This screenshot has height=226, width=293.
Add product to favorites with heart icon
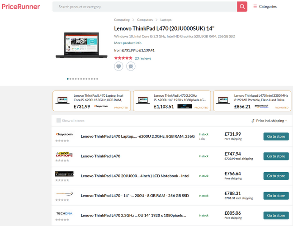118,66
